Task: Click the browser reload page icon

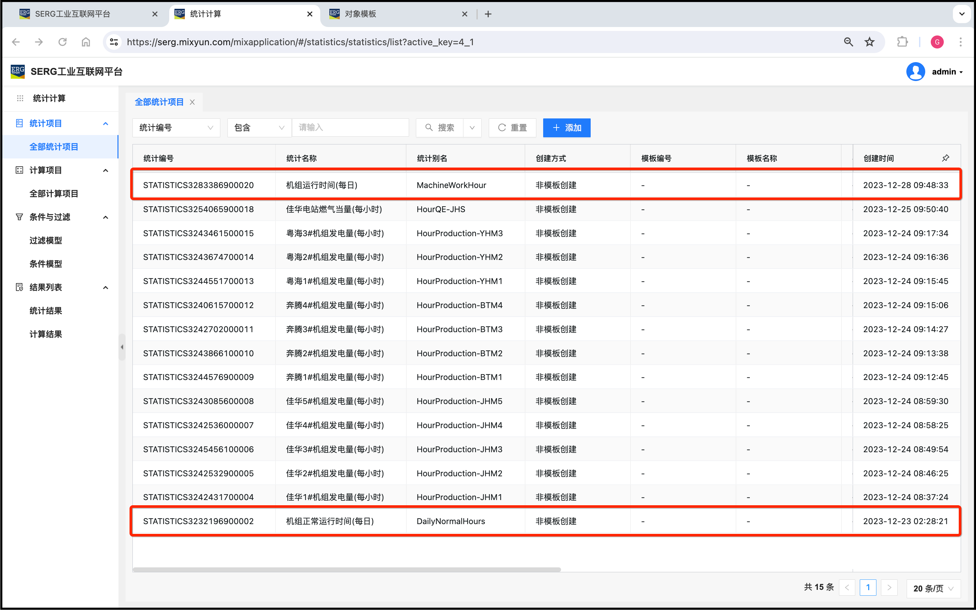Action: coord(62,42)
